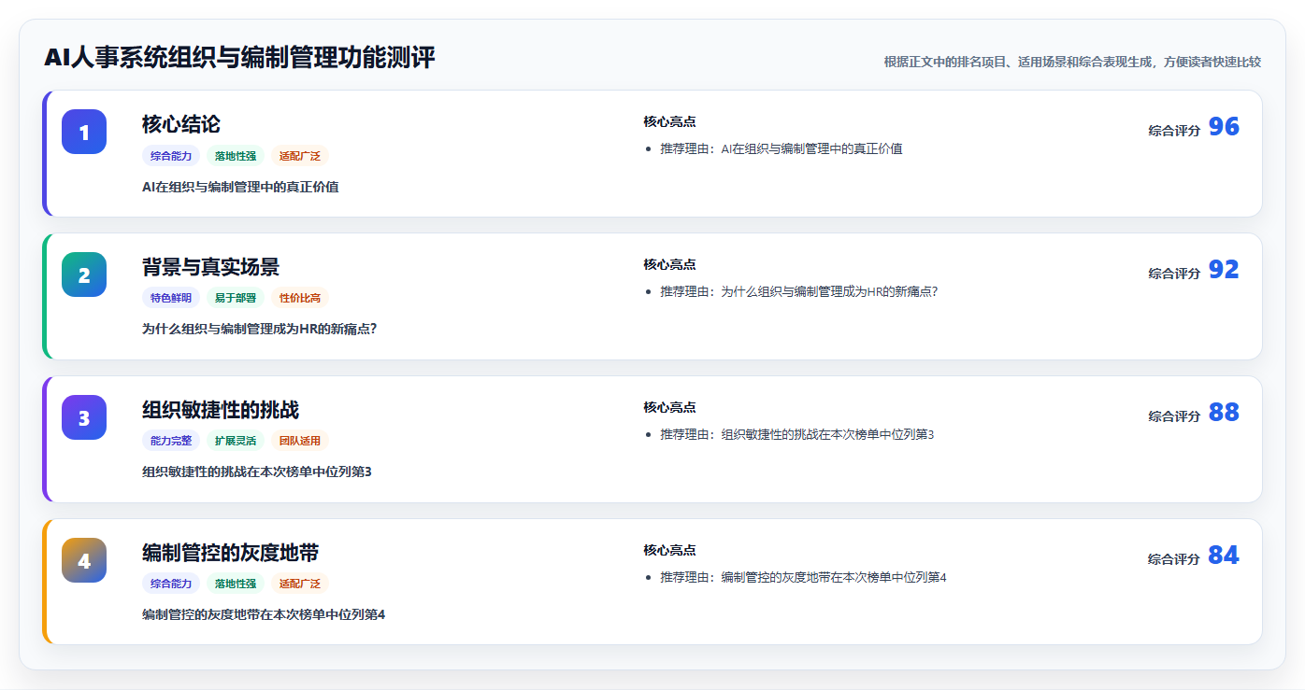Click description 为什么组织与编制管理成为HR的新痛点？ under 背景与真实场景
Viewport: 1305px width, 690px height.
pyautogui.click(x=260, y=330)
